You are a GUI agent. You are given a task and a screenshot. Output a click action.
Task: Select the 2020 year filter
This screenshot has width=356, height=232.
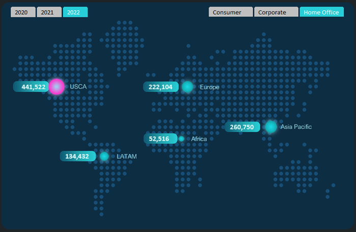click(23, 12)
